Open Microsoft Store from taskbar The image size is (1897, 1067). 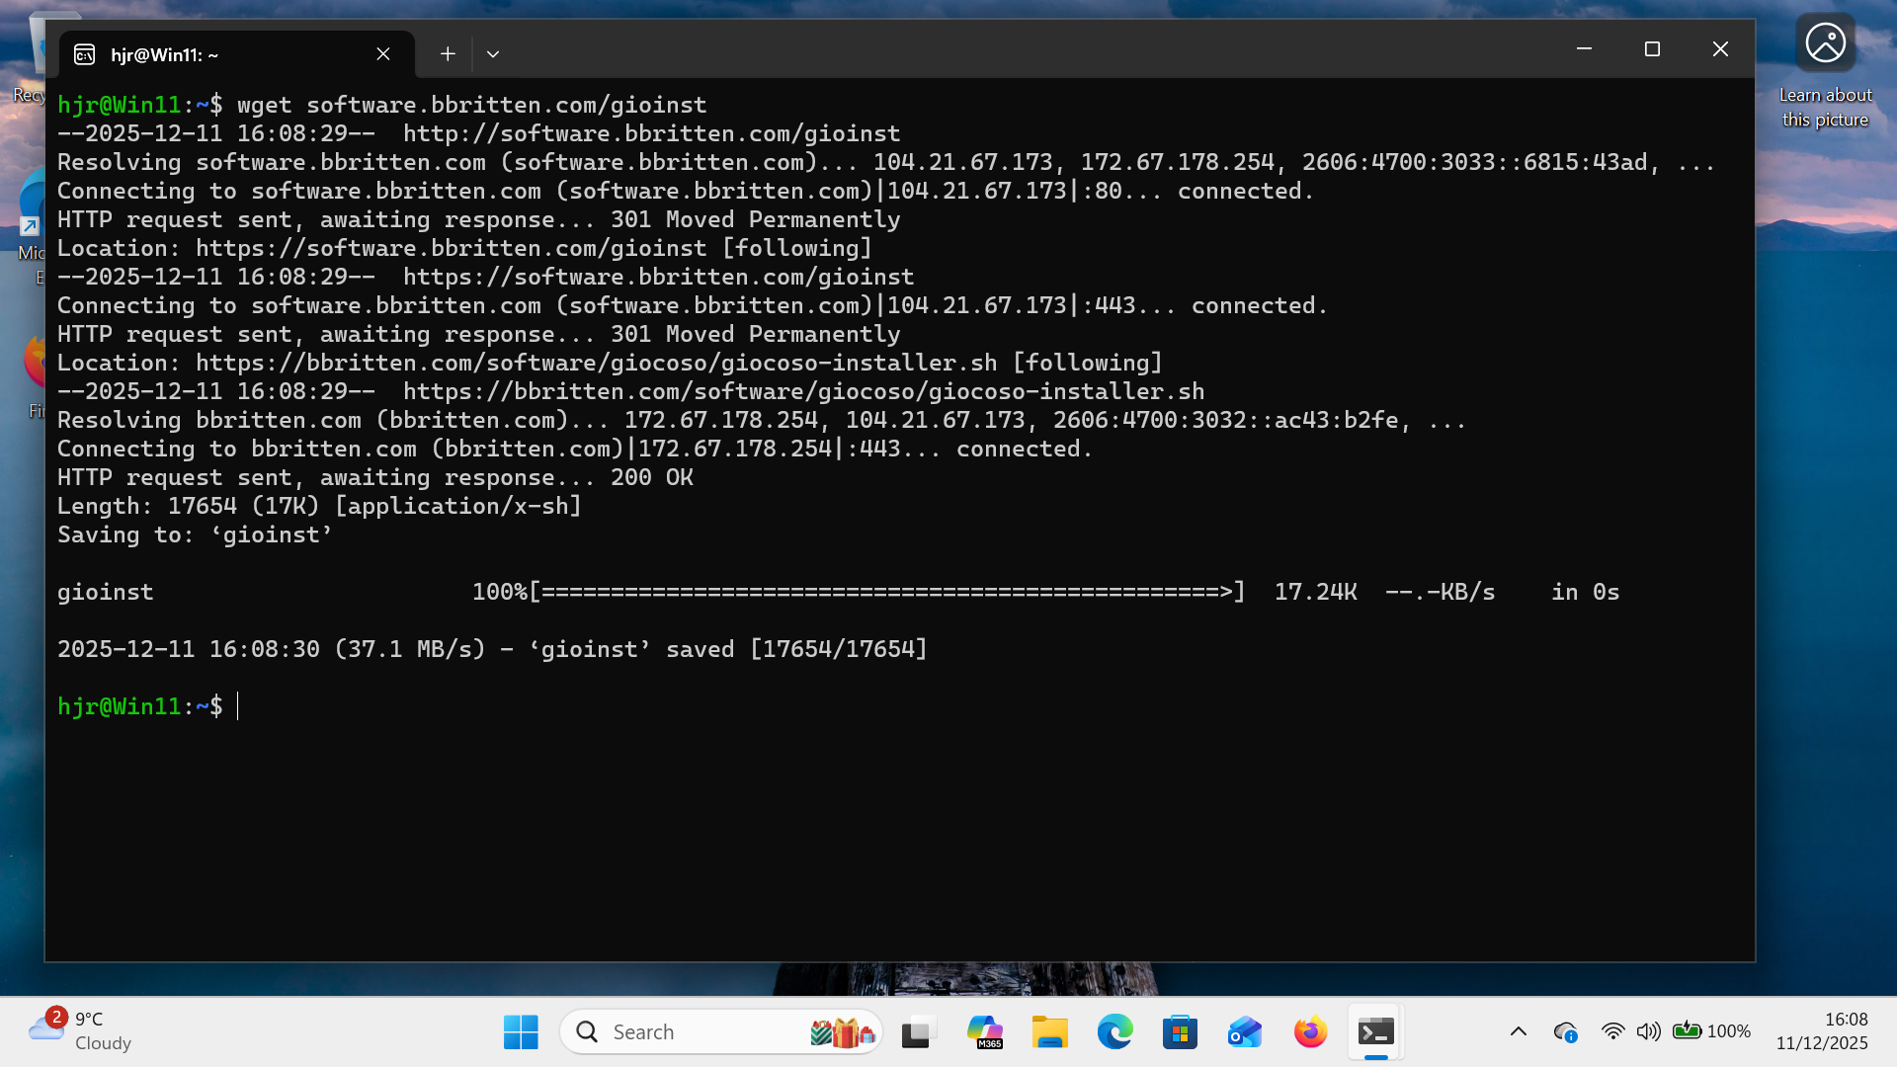[1180, 1032]
